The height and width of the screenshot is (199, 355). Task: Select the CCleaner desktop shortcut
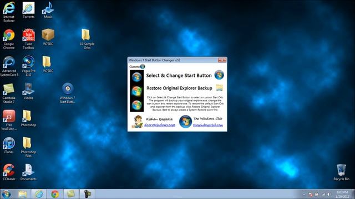[9, 172]
